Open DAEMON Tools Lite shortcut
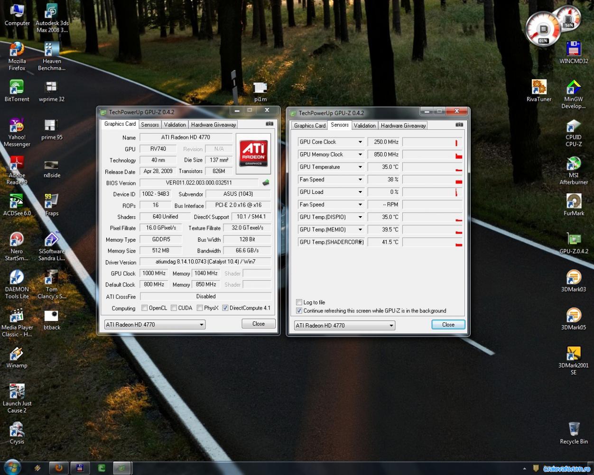 click(x=17, y=284)
